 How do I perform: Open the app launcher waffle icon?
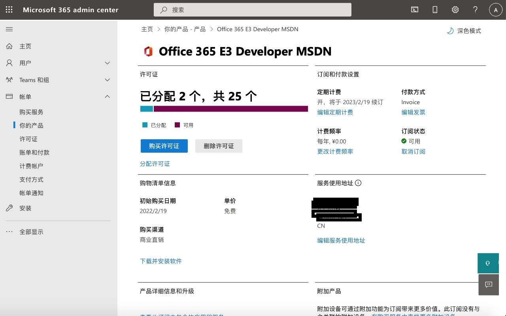pos(9,10)
